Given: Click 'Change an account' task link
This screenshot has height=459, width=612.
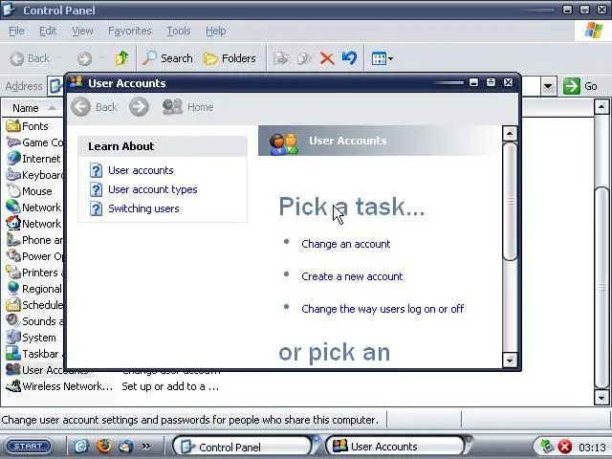Looking at the screenshot, I should click(x=346, y=244).
